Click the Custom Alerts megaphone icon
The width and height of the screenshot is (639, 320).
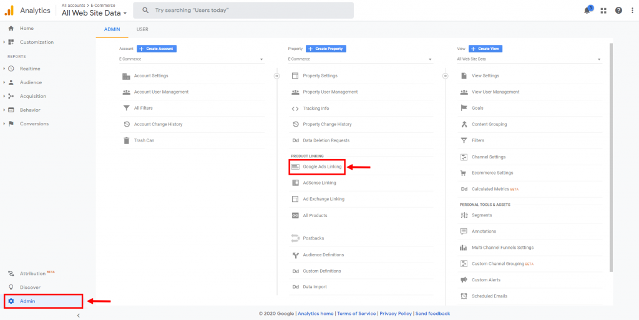[x=464, y=279]
